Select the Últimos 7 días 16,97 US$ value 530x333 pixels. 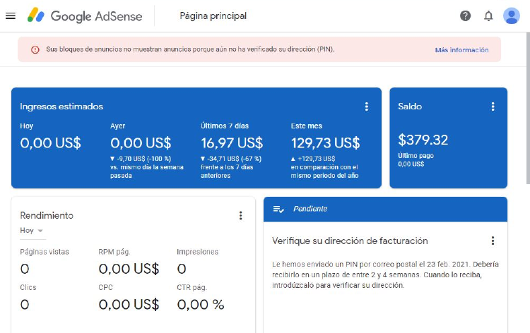coord(232,143)
